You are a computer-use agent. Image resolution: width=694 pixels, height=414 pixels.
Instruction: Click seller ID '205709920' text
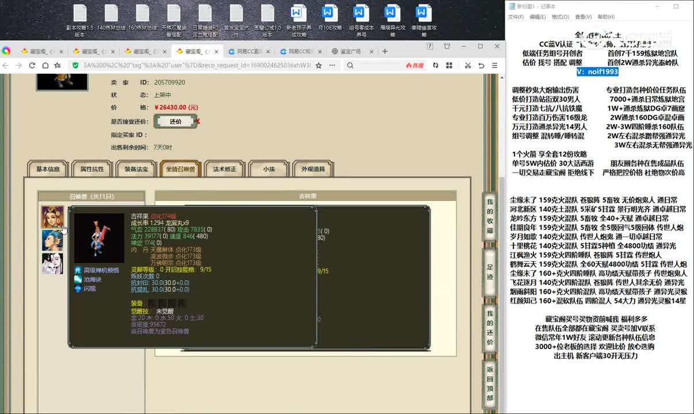170,82
